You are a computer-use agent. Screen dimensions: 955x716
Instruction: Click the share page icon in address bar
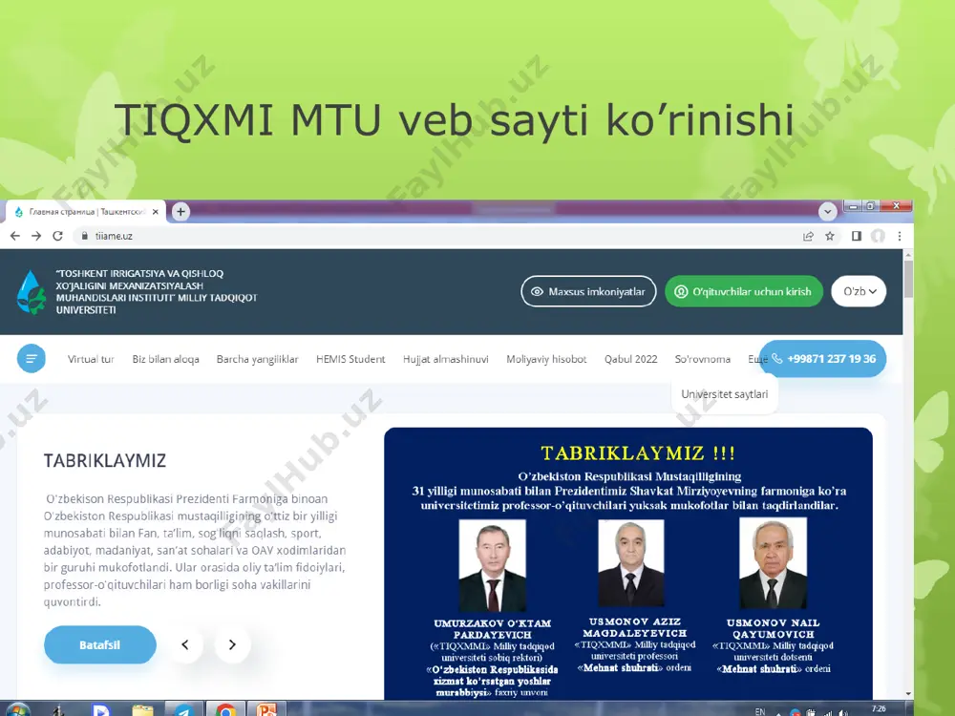pyautogui.click(x=808, y=236)
